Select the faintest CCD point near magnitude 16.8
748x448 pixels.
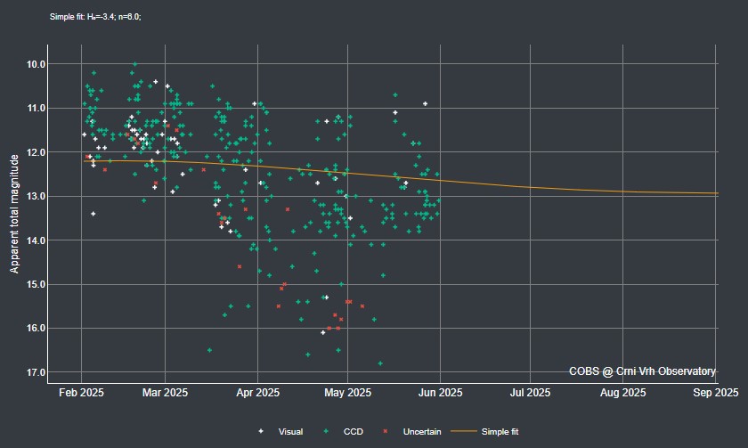(x=380, y=363)
